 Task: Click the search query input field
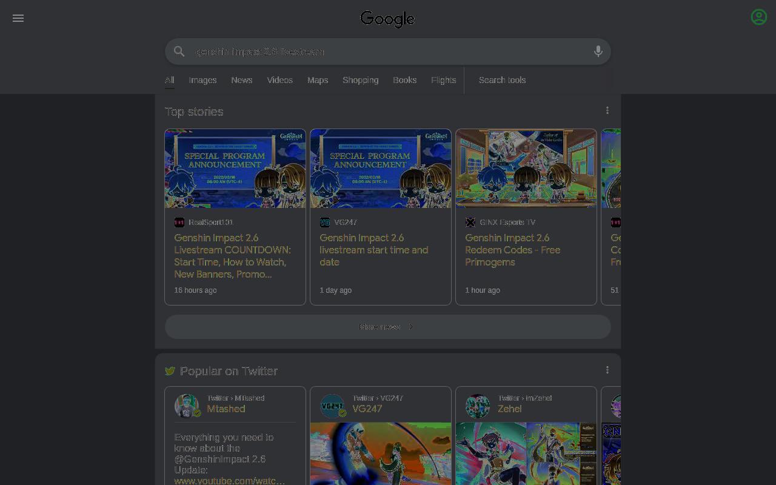pyautogui.click(x=388, y=52)
